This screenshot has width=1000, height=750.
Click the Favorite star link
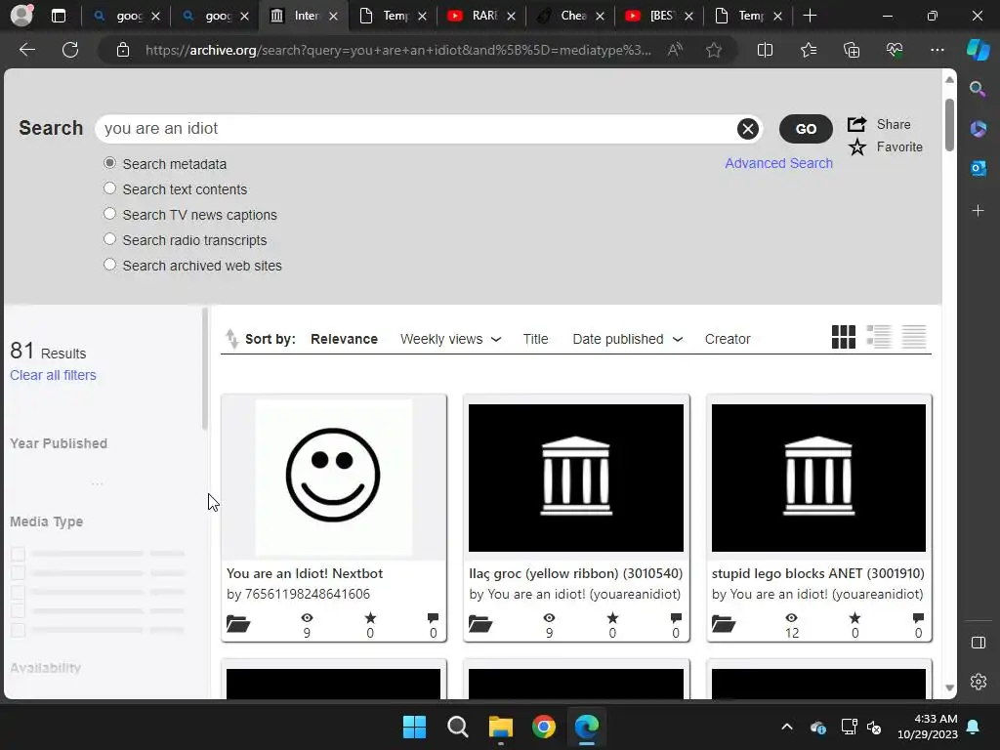[885, 147]
